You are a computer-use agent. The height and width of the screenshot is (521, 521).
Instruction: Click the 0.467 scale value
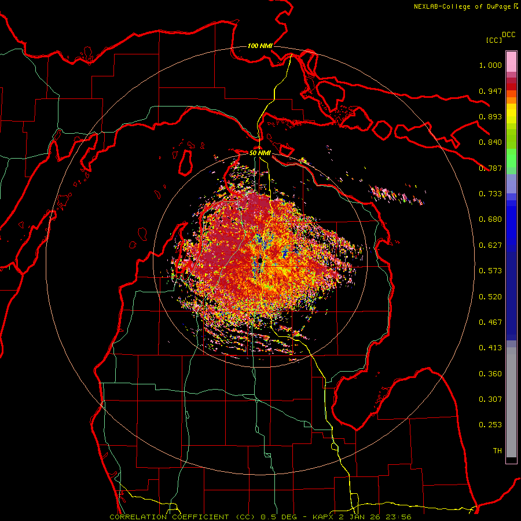click(490, 322)
